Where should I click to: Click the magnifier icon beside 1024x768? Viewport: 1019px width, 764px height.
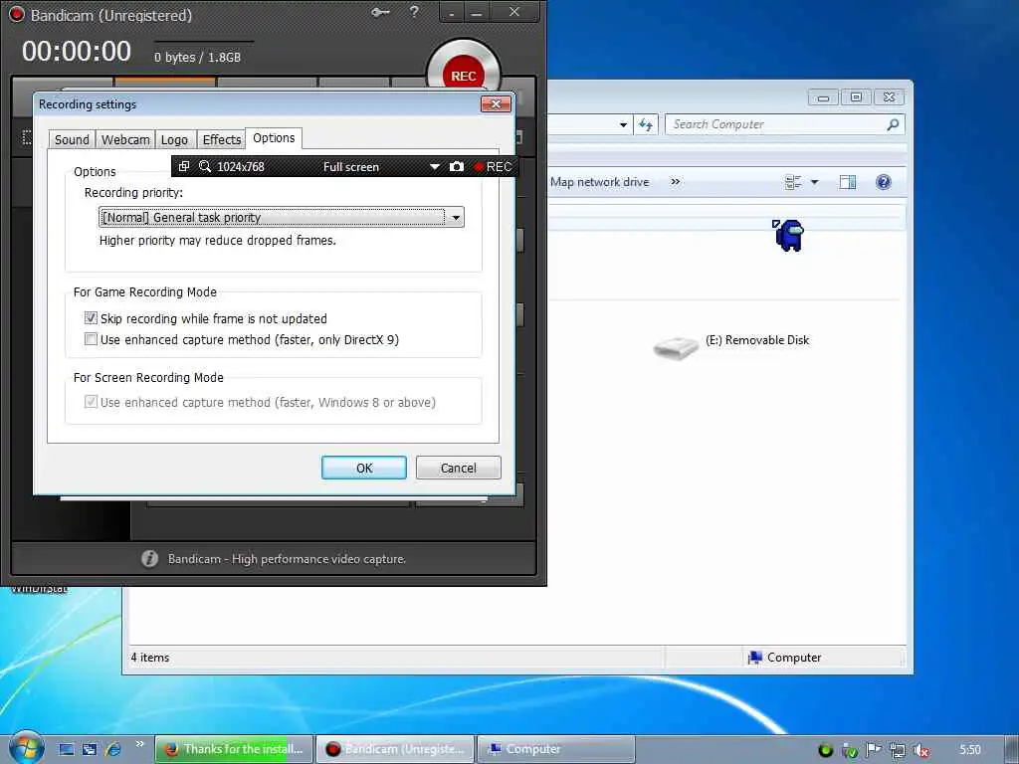205,166
